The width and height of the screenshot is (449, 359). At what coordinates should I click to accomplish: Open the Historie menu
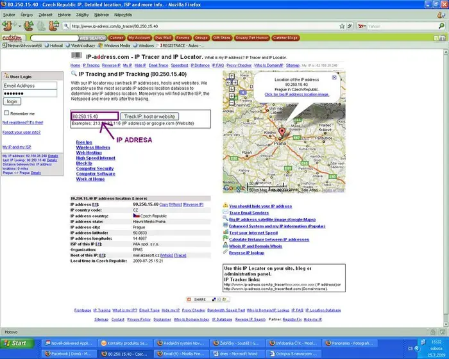tap(64, 15)
